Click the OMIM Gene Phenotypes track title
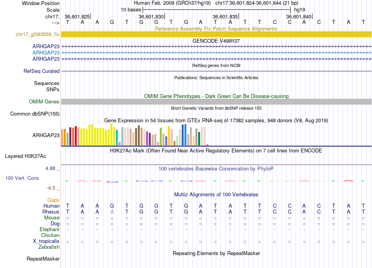Image resolution: width=372 pixels, height=268 pixels. coord(217,96)
